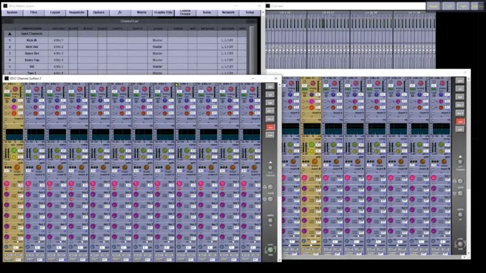The height and width of the screenshot is (273, 486).
Task: Click channel 11 red gain knob
Action: (231, 89)
